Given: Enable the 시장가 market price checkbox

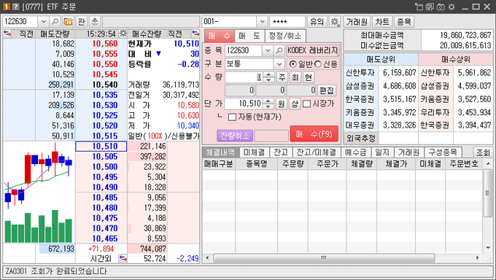Looking at the screenshot, I should point(306,104).
